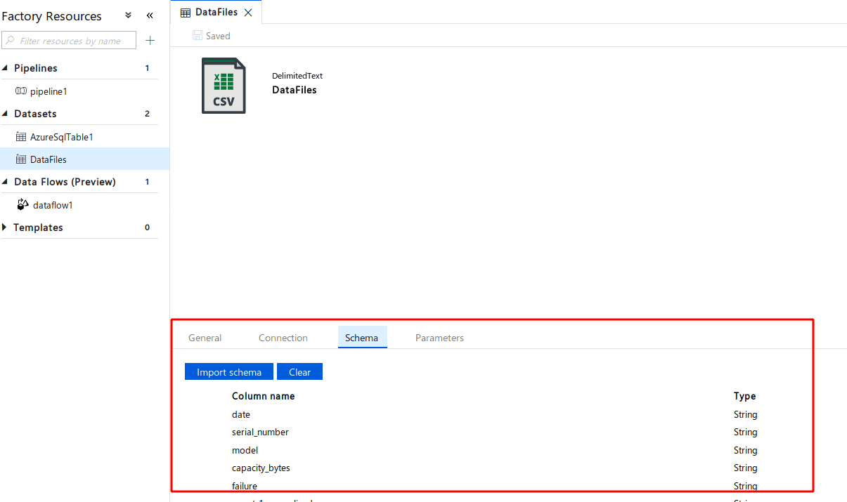Open the Connection tab
Screen dimensions: 847x502
click(283, 338)
